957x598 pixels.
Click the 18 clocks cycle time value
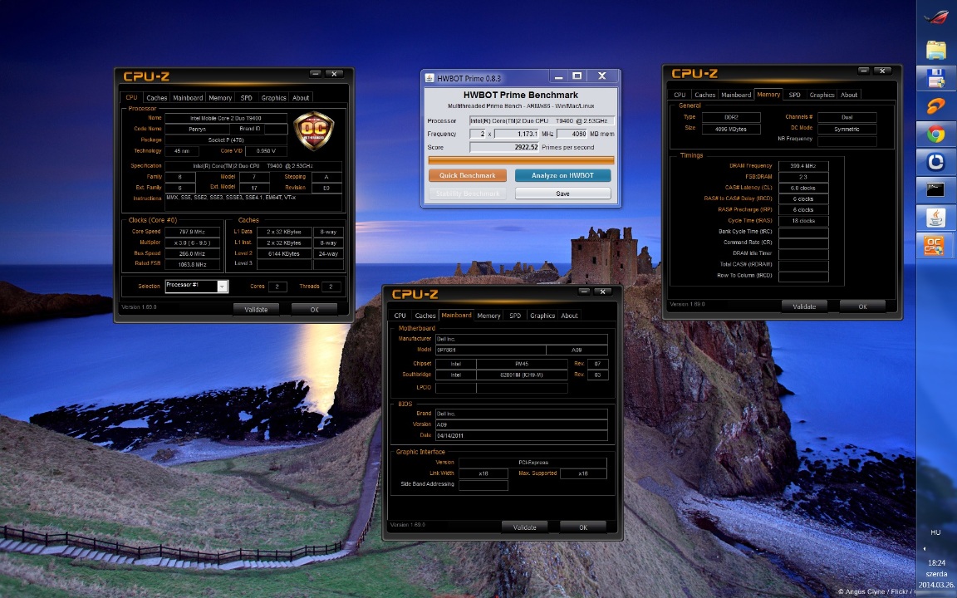803,221
